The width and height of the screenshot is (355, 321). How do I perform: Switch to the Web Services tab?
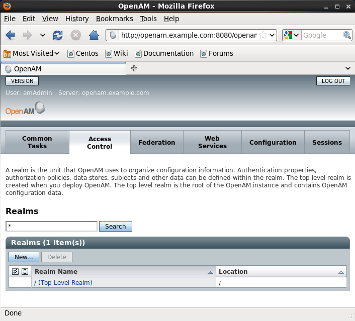pos(212,142)
